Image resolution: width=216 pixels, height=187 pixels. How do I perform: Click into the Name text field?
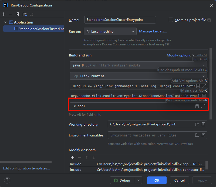tap(120, 20)
